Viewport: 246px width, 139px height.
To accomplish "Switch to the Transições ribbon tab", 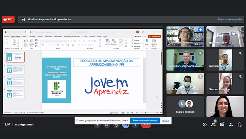I will tap(48, 37).
